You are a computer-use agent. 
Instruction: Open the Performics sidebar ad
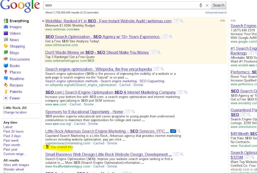point(244,72)
